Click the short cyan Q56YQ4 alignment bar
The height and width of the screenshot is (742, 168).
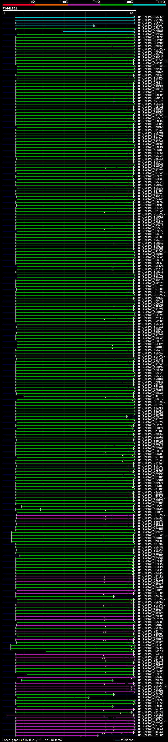(x=55, y=26)
